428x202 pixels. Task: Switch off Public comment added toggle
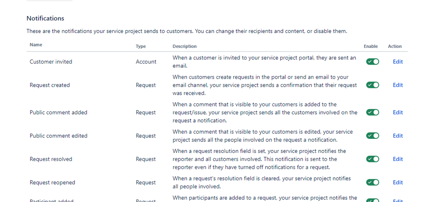[x=372, y=112]
